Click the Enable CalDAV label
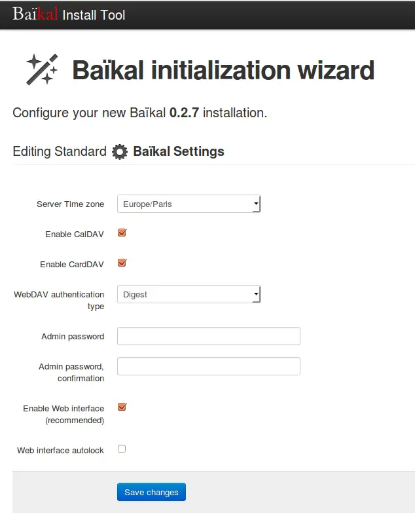This screenshot has width=415, height=526. click(75, 234)
